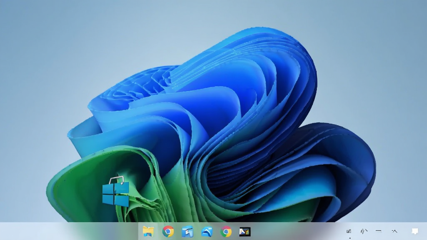Launch the Chrome icon beside File Explorer

[x=168, y=232]
